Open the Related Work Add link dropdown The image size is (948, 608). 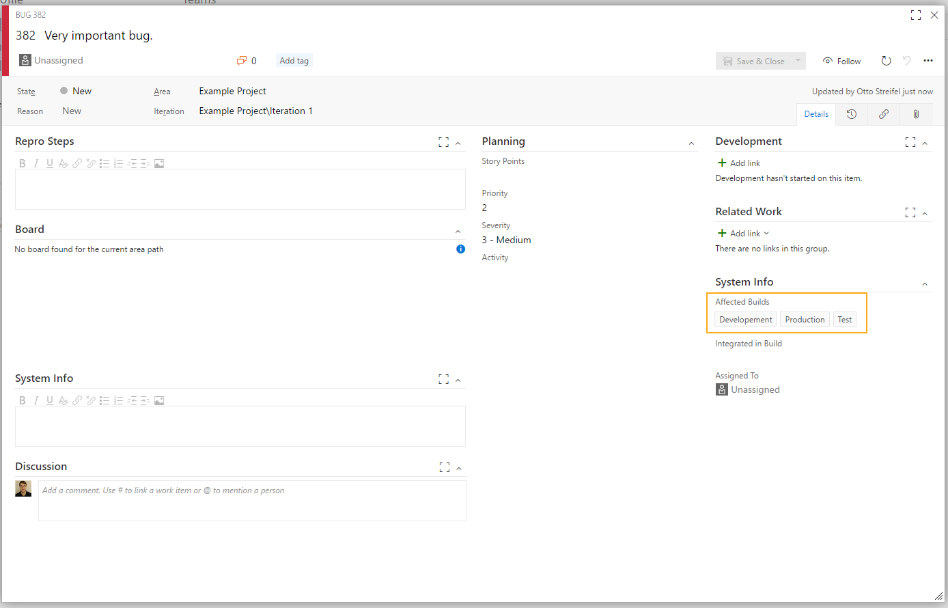744,234
